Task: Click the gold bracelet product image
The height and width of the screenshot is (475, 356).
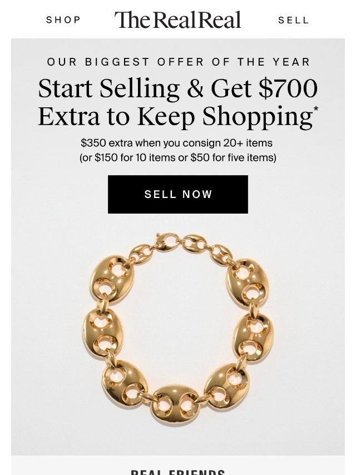Action: (178, 329)
